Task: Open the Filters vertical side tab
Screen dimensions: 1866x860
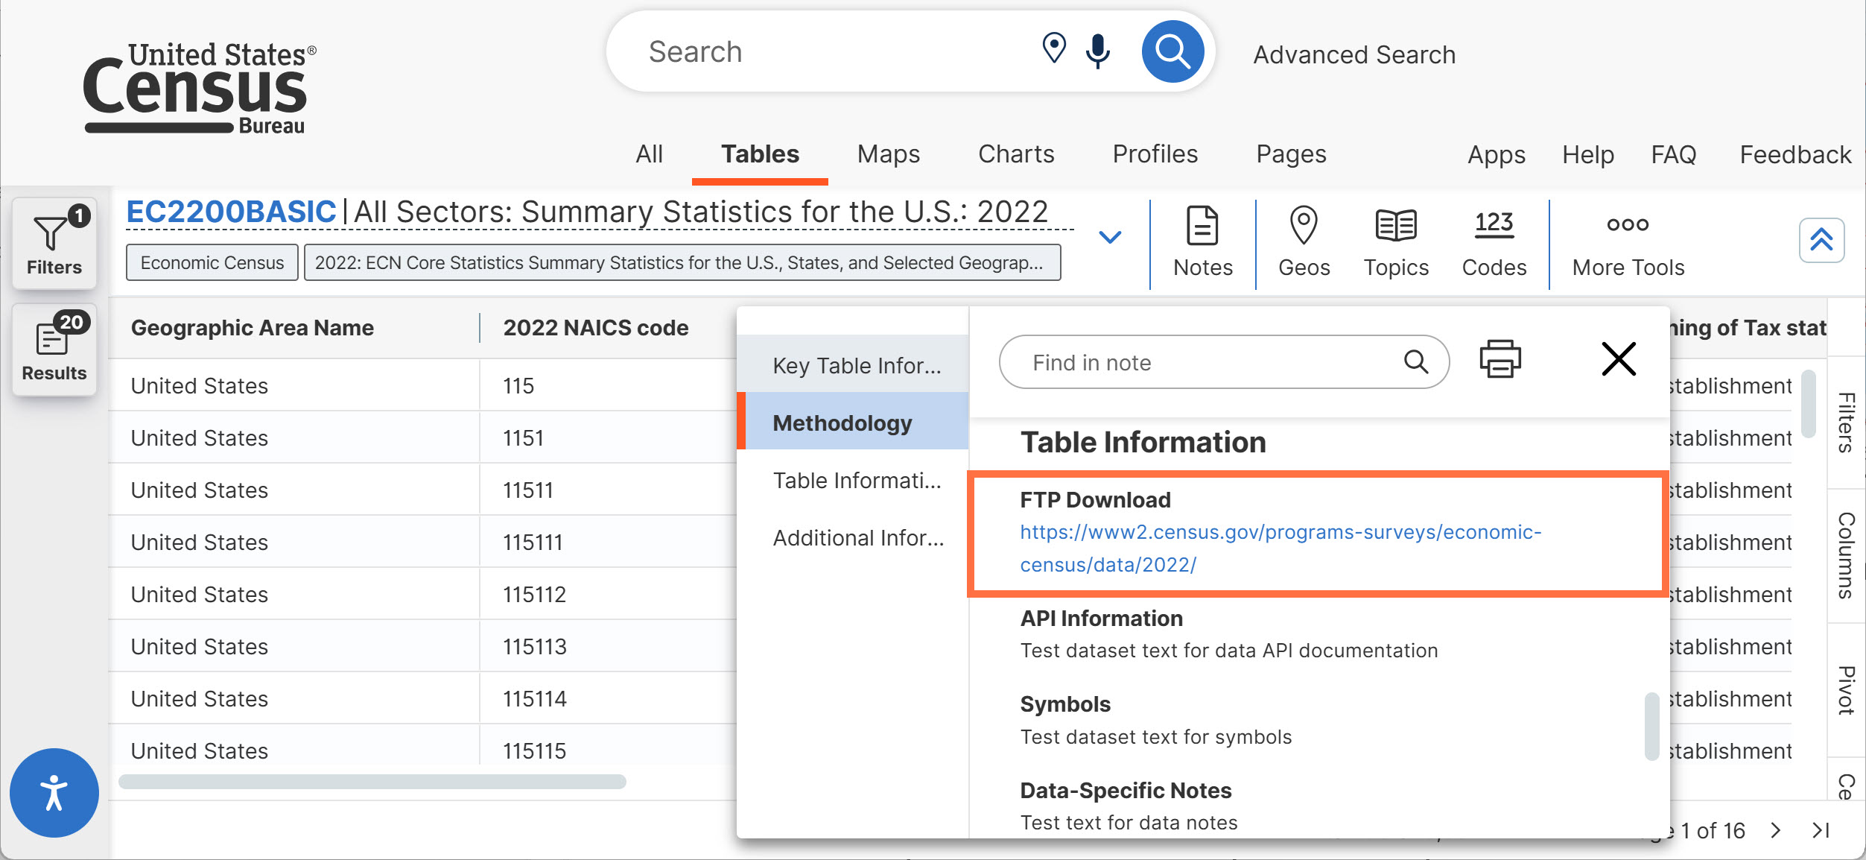Action: click(1845, 423)
